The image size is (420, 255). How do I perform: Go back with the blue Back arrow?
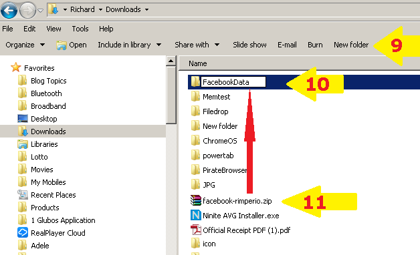[9, 10]
